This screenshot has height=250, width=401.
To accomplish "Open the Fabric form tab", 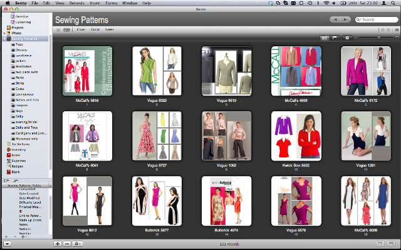I will 95,29.
